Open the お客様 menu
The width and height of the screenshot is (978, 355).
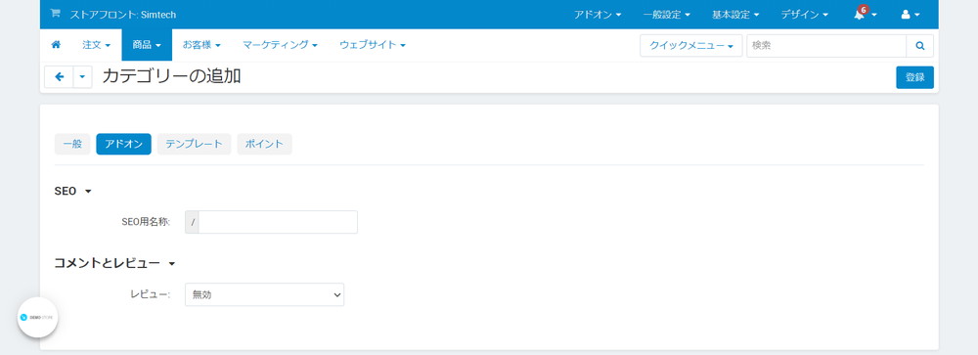click(x=201, y=45)
